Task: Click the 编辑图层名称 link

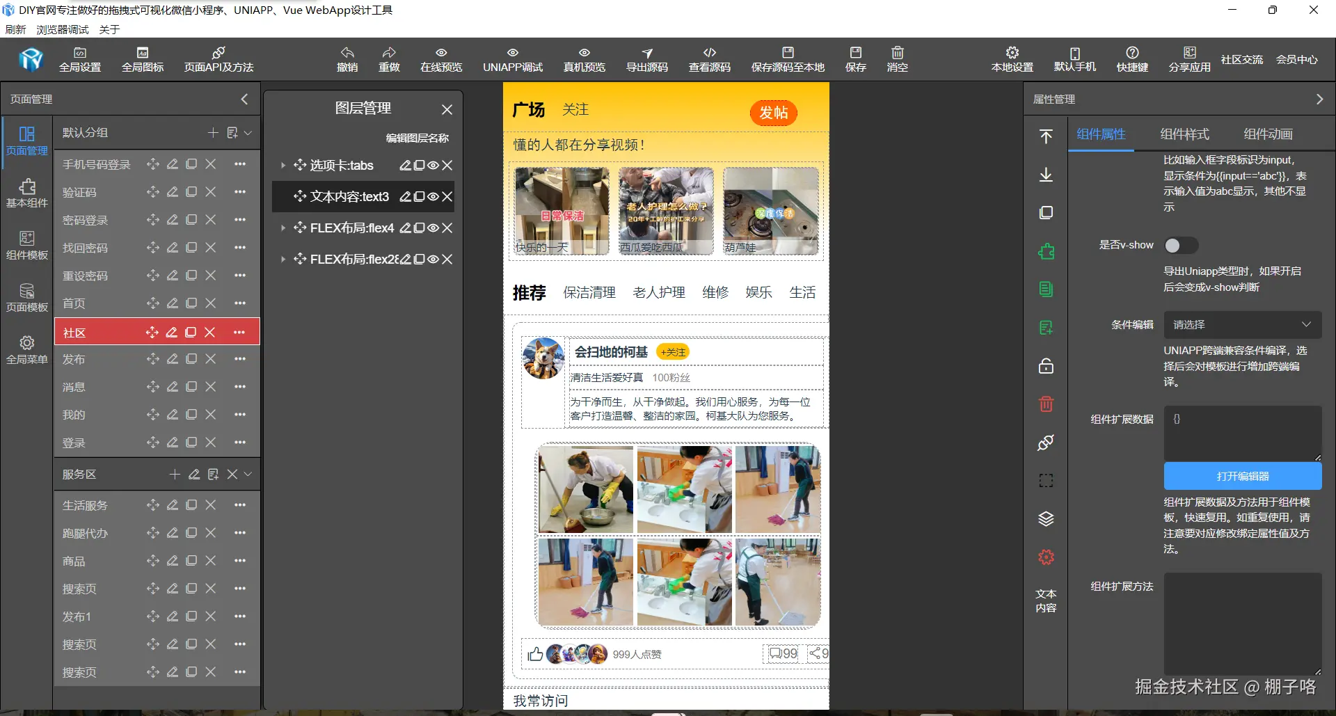Action: (x=417, y=138)
